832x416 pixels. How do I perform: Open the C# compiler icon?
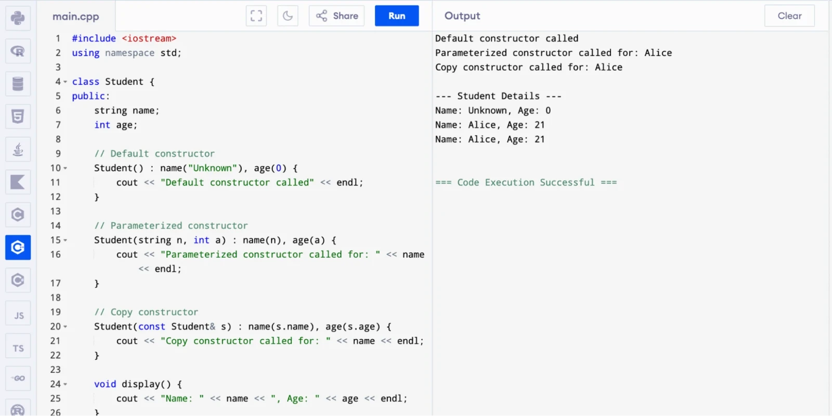click(18, 280)
